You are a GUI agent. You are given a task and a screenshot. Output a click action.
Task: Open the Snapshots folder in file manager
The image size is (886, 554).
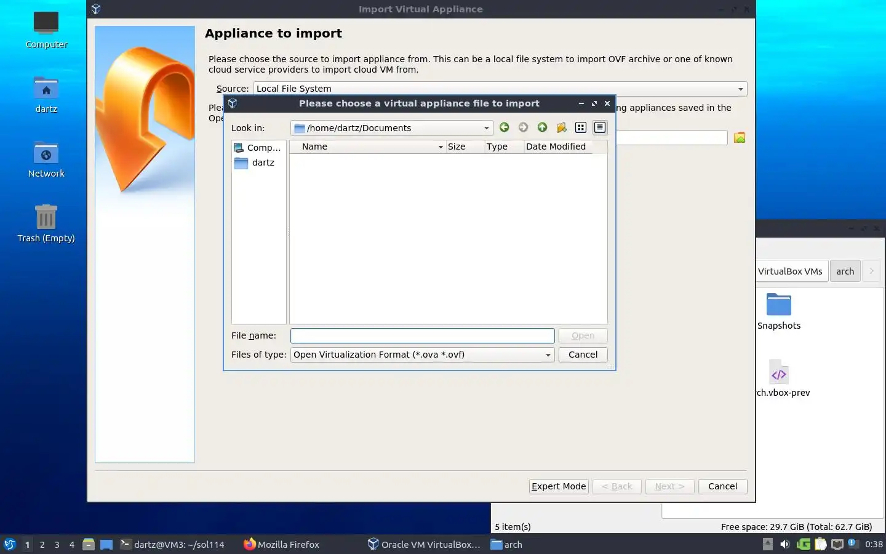point(779,311)
